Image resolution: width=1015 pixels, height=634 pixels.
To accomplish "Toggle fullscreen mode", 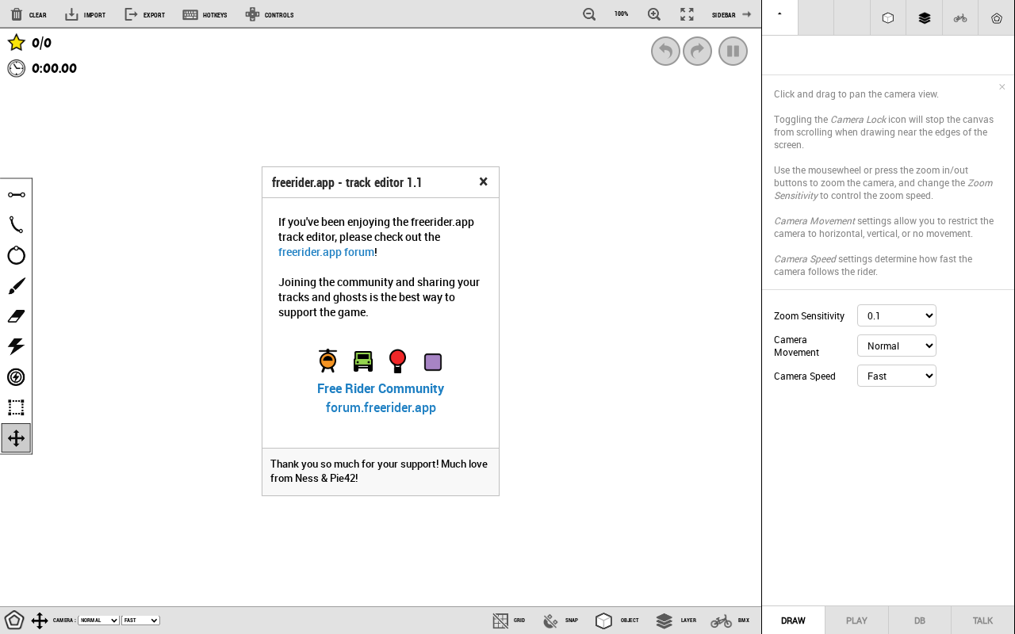I will pyautogui.click(x=687, y=14).
